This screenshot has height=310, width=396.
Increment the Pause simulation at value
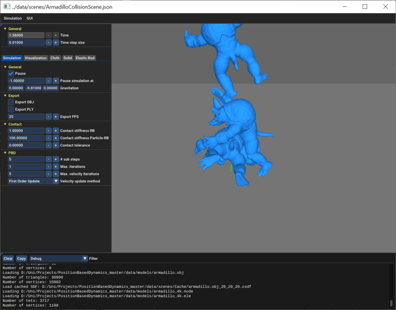55,80
